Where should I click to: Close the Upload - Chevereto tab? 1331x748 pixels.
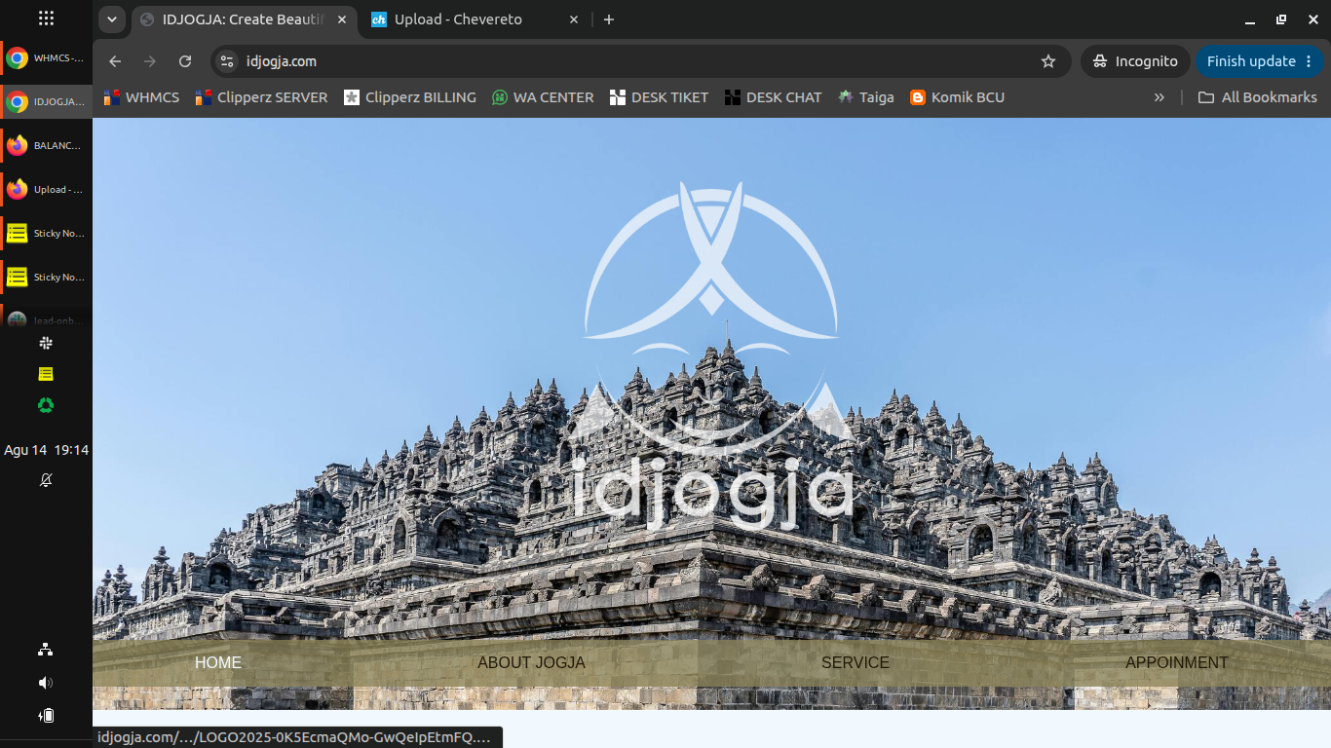574,19
